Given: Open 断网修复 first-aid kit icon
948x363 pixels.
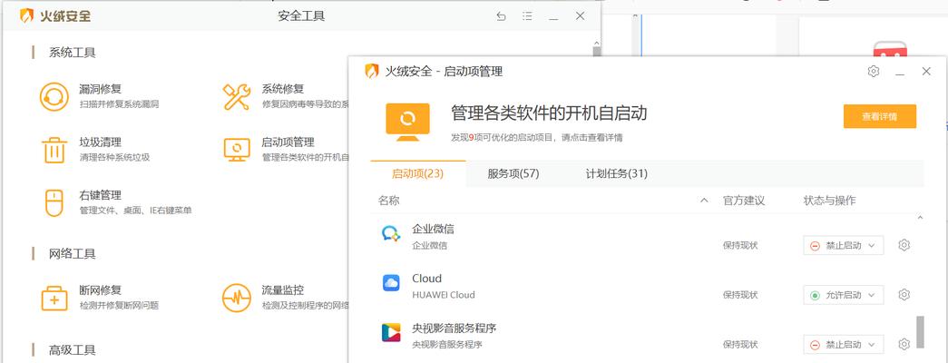Looking at the screenshot, I should 54,298.
